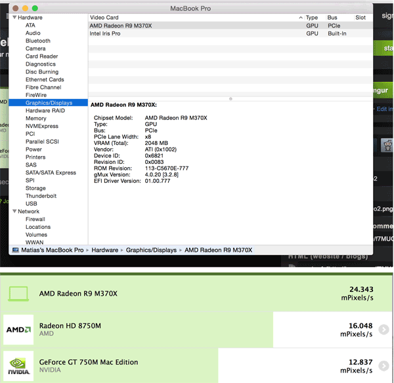Collapse the Network section disclosure triangle

pos(14,211)
